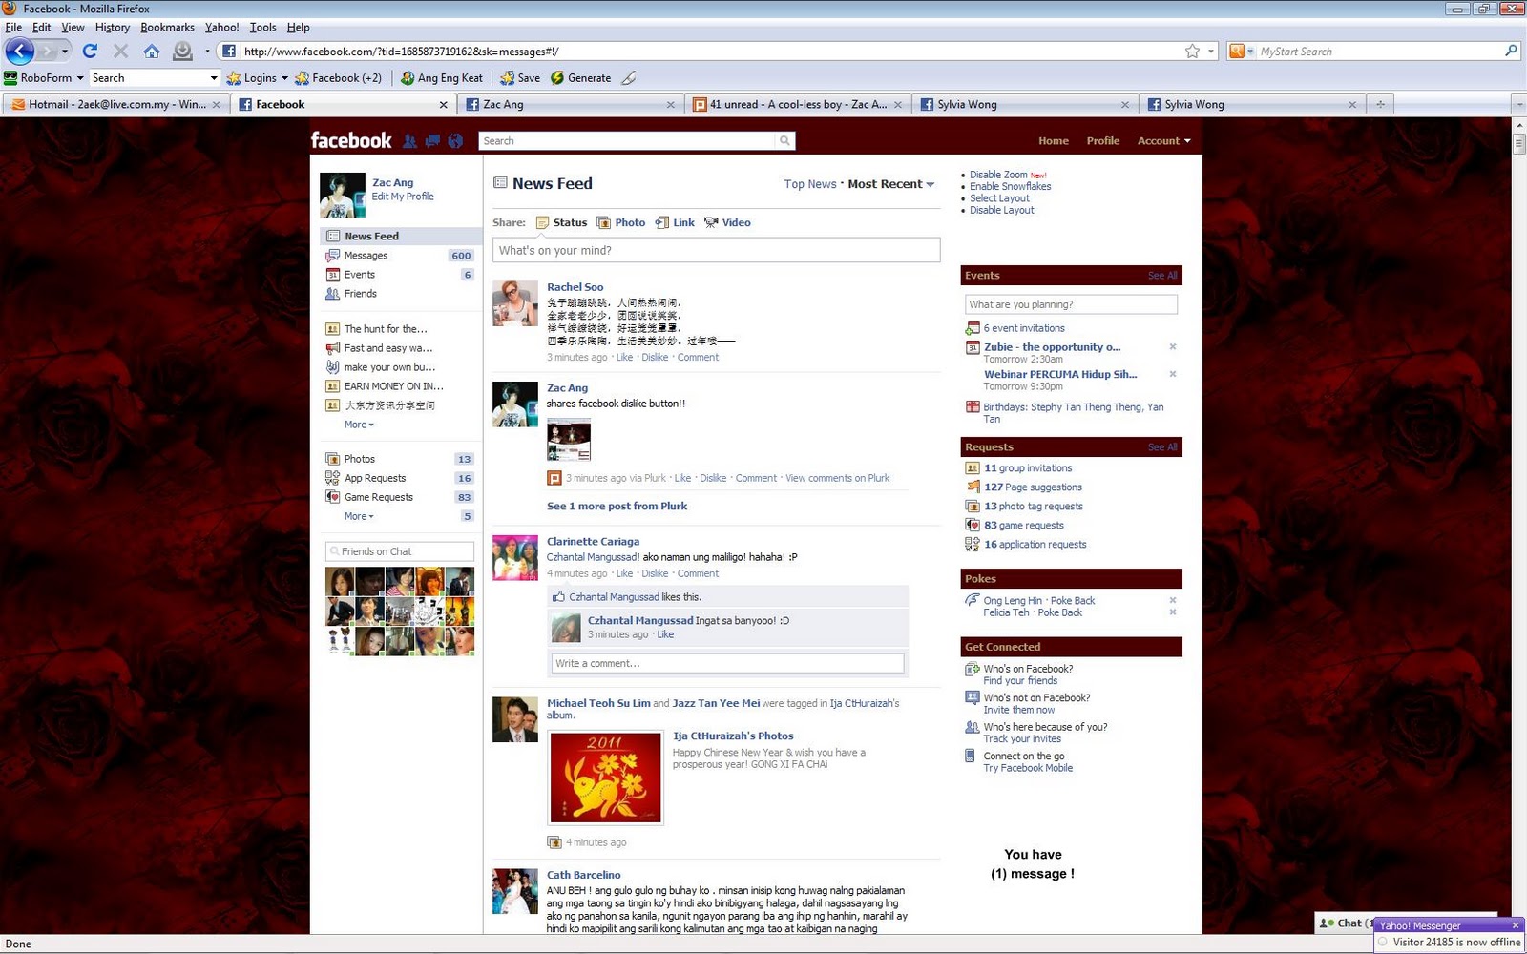Switch to the Zac Ang tab

point(570,105)
